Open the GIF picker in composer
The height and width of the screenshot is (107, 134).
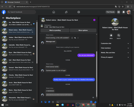53,102
